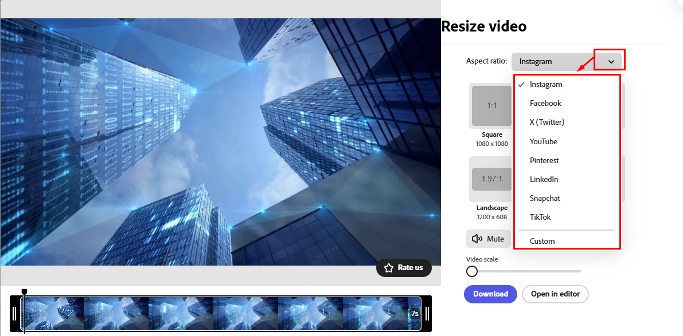The height and width of the screenshot is (336, 683).
Task: Click the Aspect ratio combo box showing Instagram
Action: pyautogui.click(x=567, y=62)
